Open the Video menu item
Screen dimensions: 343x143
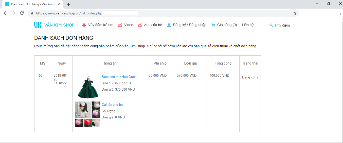[x=129, y=25]
